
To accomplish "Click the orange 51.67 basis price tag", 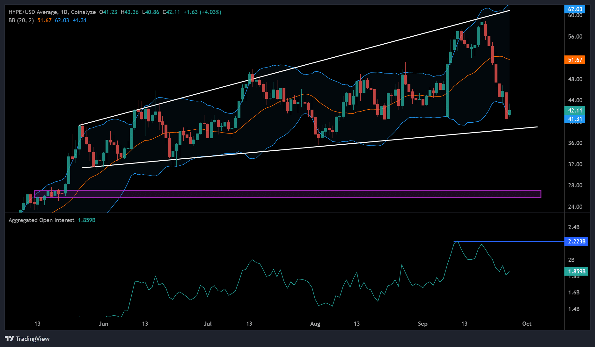I will (x=575, y=60).
